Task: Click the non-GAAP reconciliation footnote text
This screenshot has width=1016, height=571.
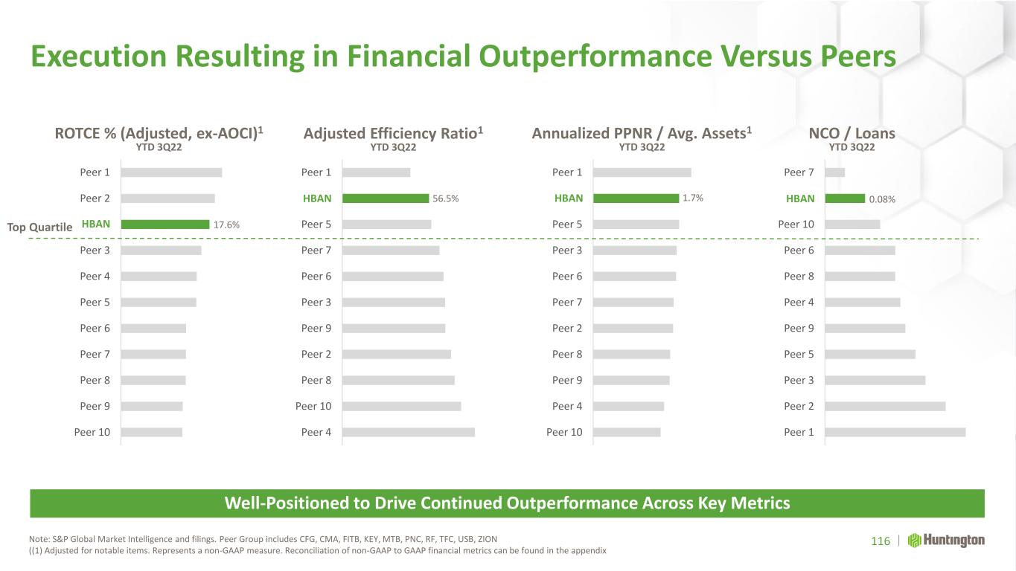Action: click(318, 551)
